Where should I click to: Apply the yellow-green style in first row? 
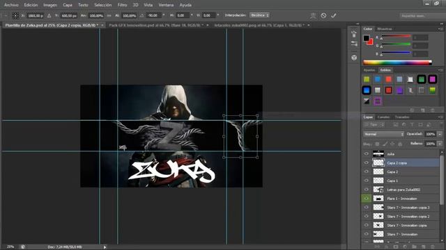tap(367, 79)
